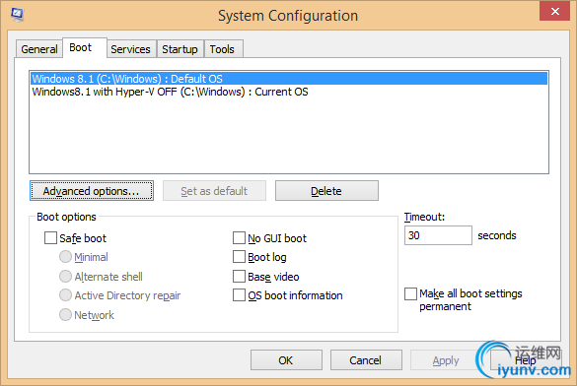Switch to the General tab
This screenshot has height=386, width=577.
tap(39, 49)
